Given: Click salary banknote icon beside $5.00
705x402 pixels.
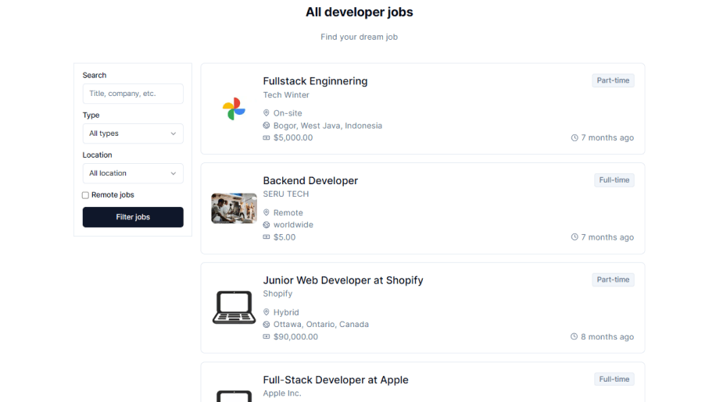Looking at the screenshot, I should coord(267,237).
